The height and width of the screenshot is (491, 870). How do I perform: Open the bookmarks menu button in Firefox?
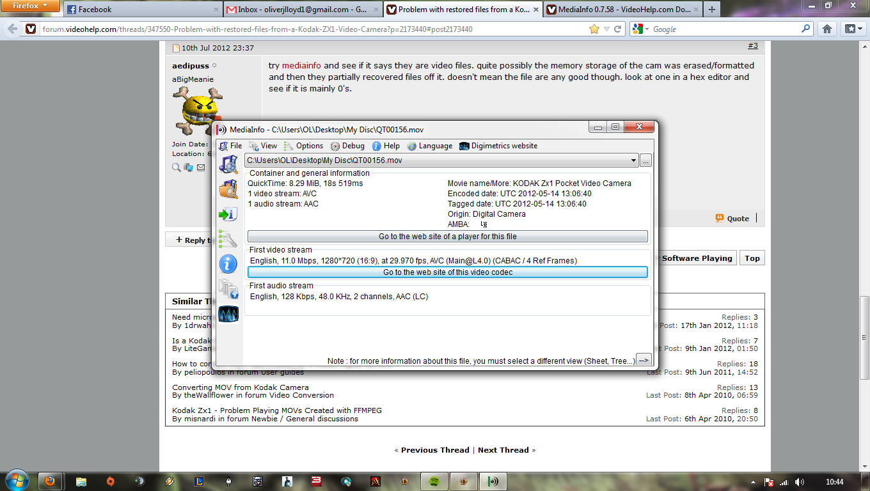(852, 29)
